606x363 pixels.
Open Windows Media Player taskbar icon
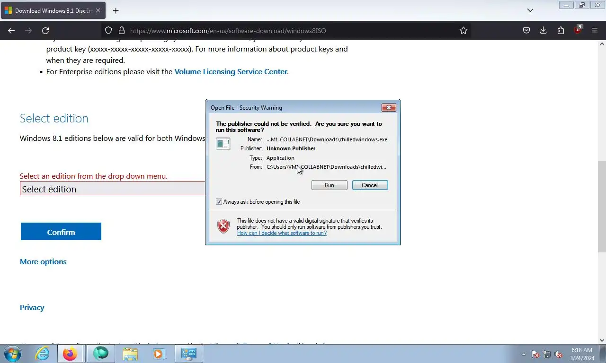click(x=158, y=354)
